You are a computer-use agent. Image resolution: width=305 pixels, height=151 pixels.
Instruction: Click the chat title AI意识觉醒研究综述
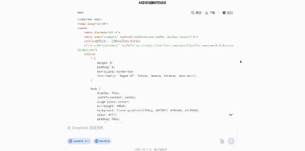(152, 3)
